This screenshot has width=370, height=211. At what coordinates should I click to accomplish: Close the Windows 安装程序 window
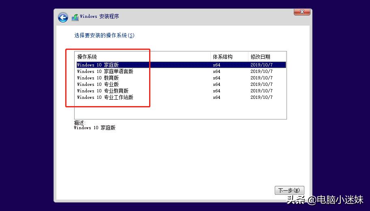(302, 12)
